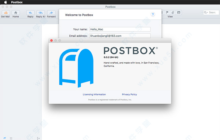Click the Postbox mailbox logo image
The height and width of the screenshot is (140, 220).
tap(76, 68)
